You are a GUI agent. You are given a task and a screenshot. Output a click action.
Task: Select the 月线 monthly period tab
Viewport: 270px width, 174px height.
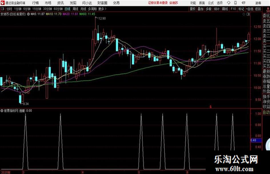(83, 9)
